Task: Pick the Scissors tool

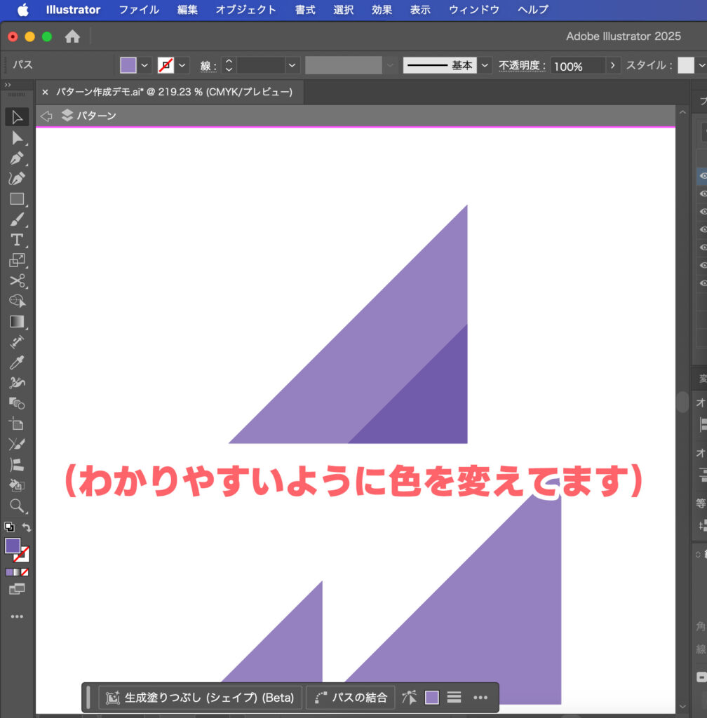Action: tap(17, 281)
